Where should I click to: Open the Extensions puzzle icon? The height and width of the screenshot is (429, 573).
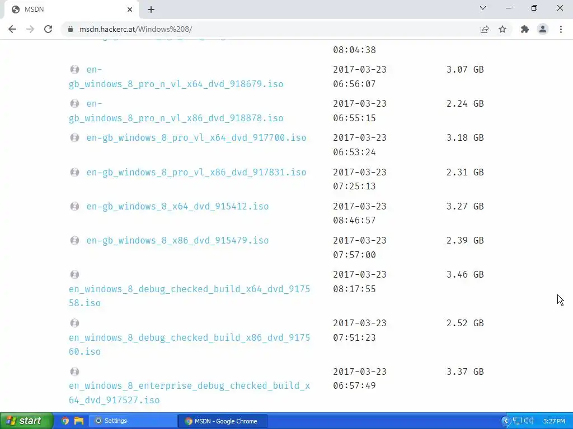tap(525, 29)
